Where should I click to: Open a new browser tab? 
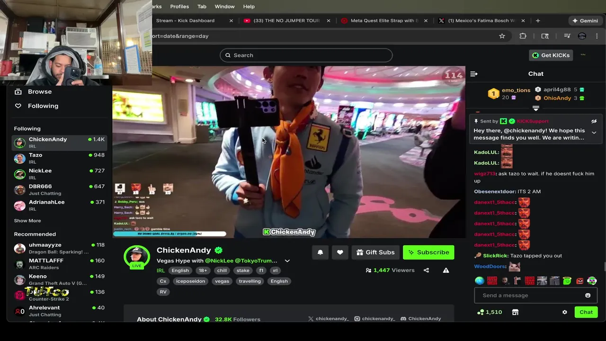point(538,21)
